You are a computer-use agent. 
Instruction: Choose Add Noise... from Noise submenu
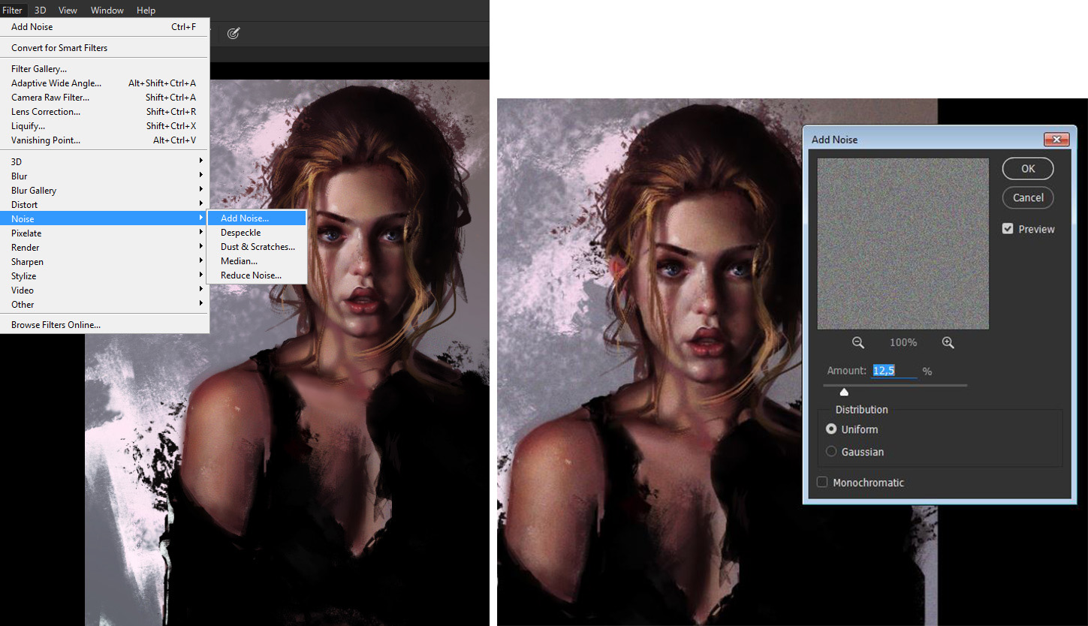pyautogui.click(x=257, y=218)
